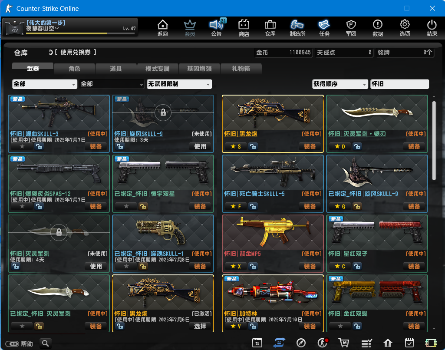Open the 获得顺序 sort order dropdown
445x350 pixels.
click(340, 84)
